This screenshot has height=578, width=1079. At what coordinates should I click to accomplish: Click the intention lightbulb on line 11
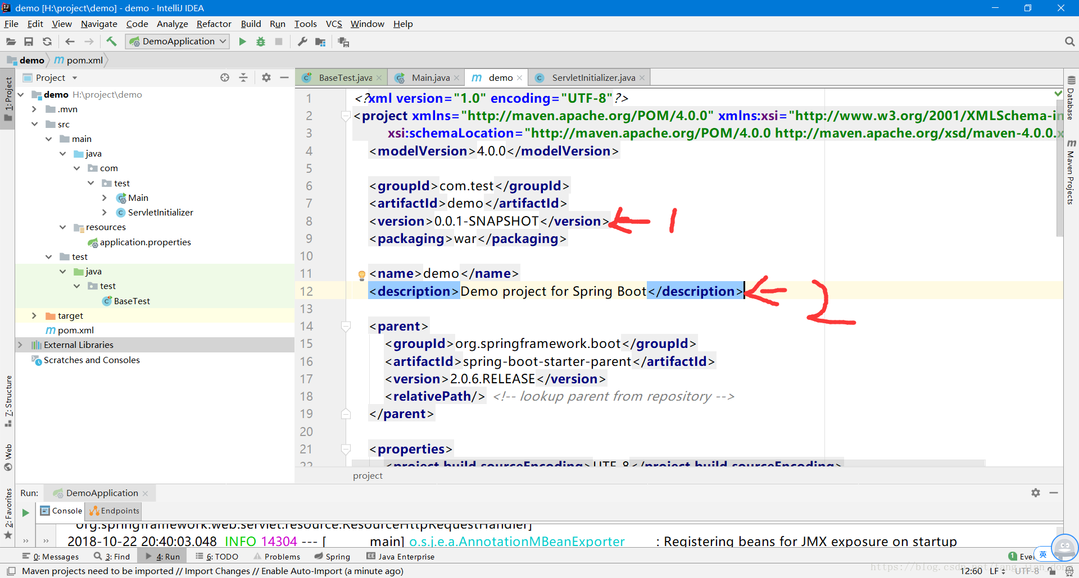point(362,275)
